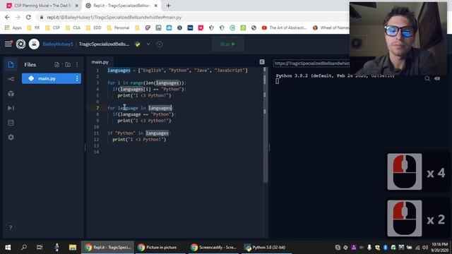Image resolution: width=452 pixels, height=254 pixels.
Task: Click line 11 if "Python" in languages
Action: click(x=139, y=133)
